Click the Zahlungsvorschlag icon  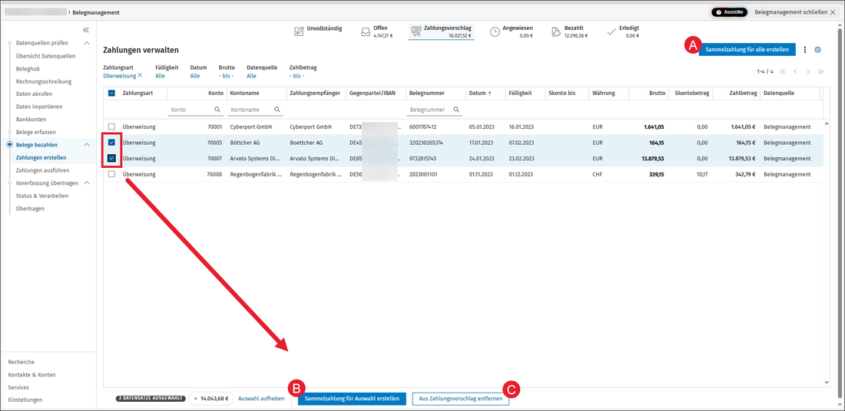[416, 31]
